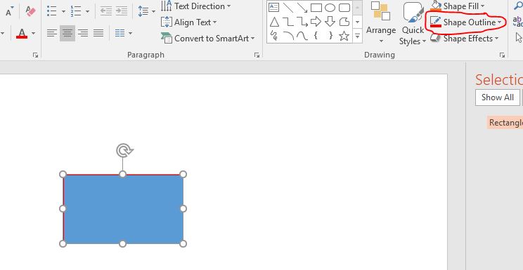The width and height of the screenshot is (523, 270).
Task: Apply red outline with Shape Outline pen icon
Action: tap(436, 22)
